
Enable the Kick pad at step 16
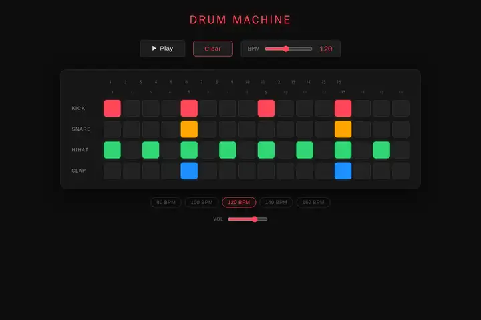(401, 109)
